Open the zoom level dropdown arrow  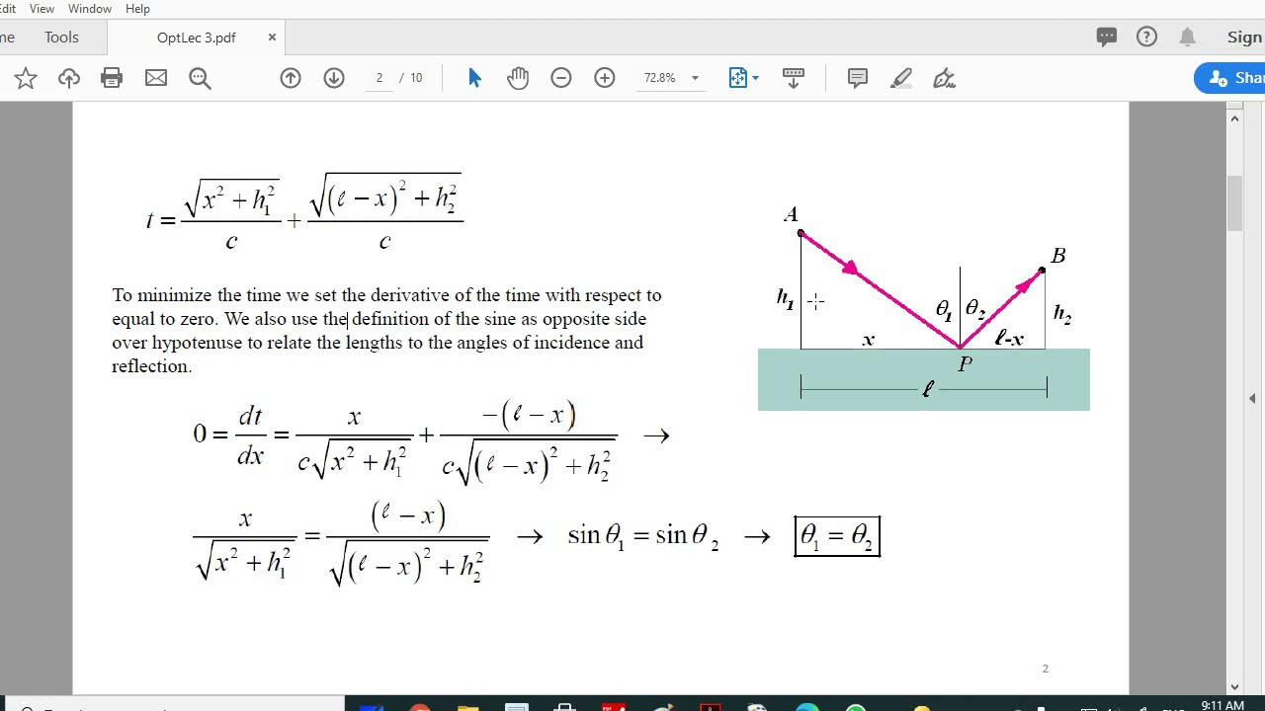[695, 78]
